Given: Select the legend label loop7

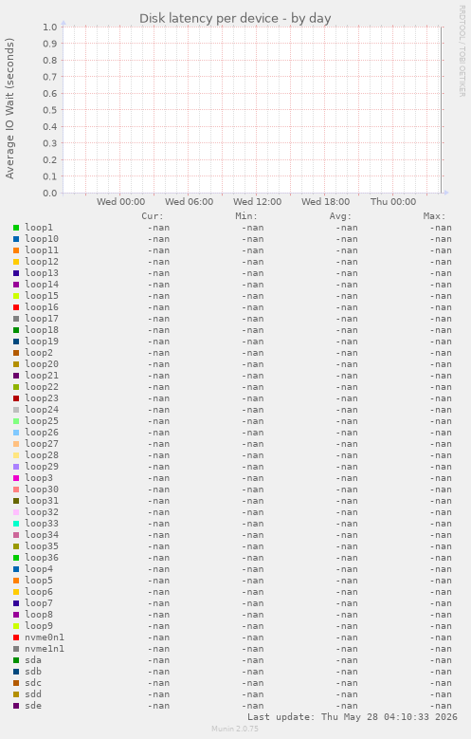Looking at the screenshot, I should pos(39,602).
